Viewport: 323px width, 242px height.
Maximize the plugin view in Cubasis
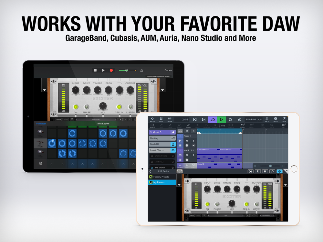pos(251,171)
